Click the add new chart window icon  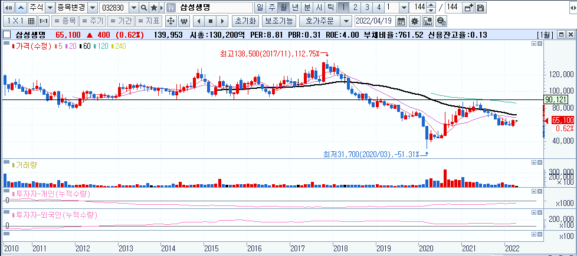pyautogui.click(x=469, y=7)
